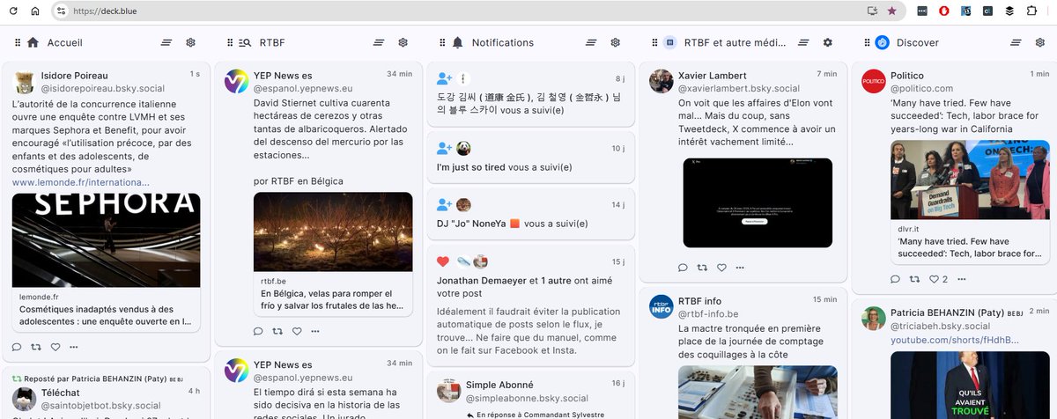1057x419 pixels.
Task: Open the www.lemonde.fr/internationa... link
Action: click(x=80, y=182)
